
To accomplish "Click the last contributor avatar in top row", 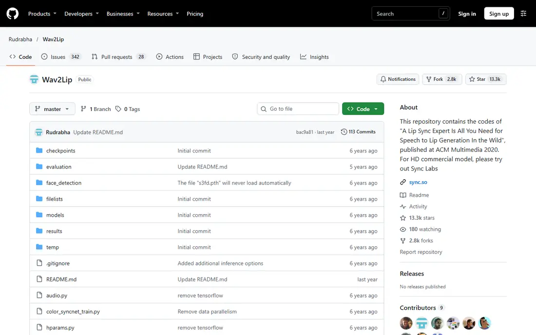I will tap(485, 323).
